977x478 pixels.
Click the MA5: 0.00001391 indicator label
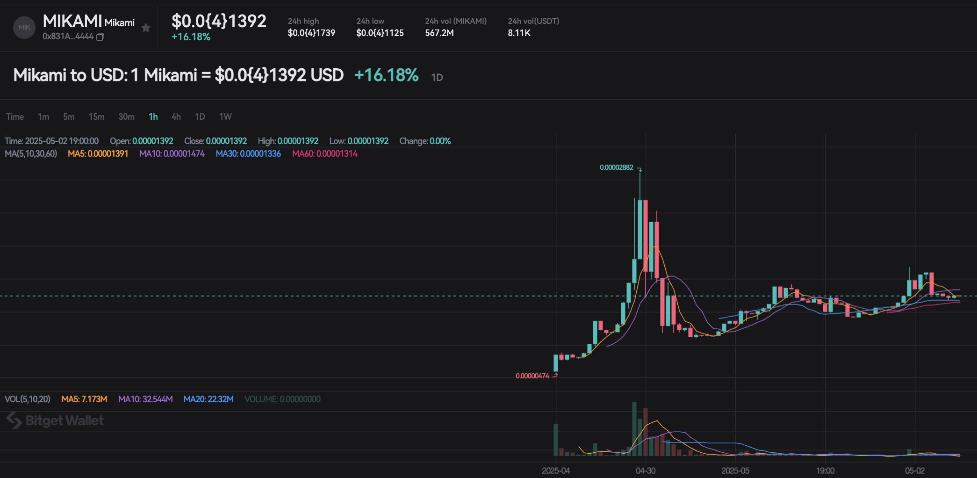(98, 154)
